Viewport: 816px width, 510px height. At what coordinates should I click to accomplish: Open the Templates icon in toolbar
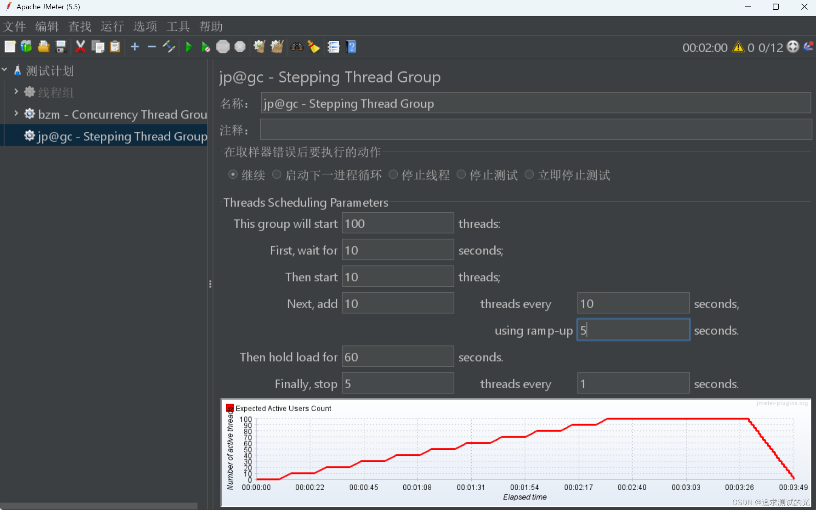pyautogui.click(x=26, y=47)
